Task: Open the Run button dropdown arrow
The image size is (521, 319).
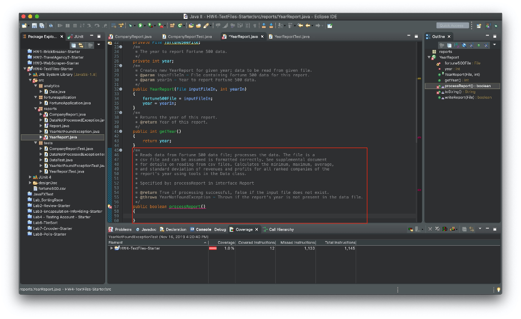Action: (144, 25)
